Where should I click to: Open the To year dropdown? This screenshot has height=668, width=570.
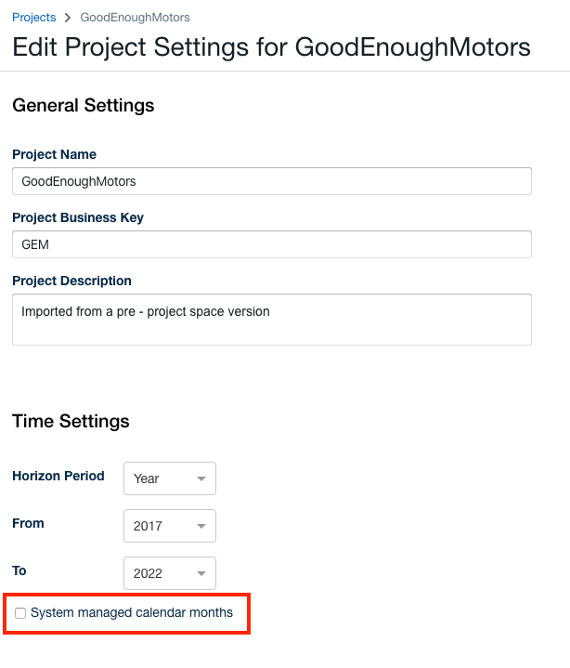169,573
